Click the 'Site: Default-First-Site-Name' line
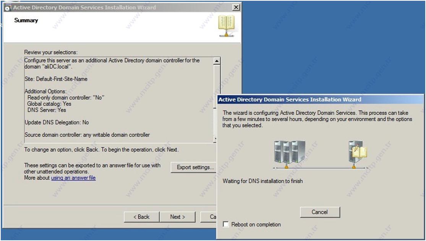The width and height of the screenshot is (426, 241). tap(56, 79)
